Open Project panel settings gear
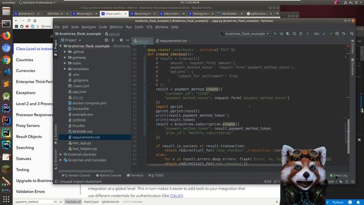The image size is (364, 205). pyautogui.click(x=121, y=40)
